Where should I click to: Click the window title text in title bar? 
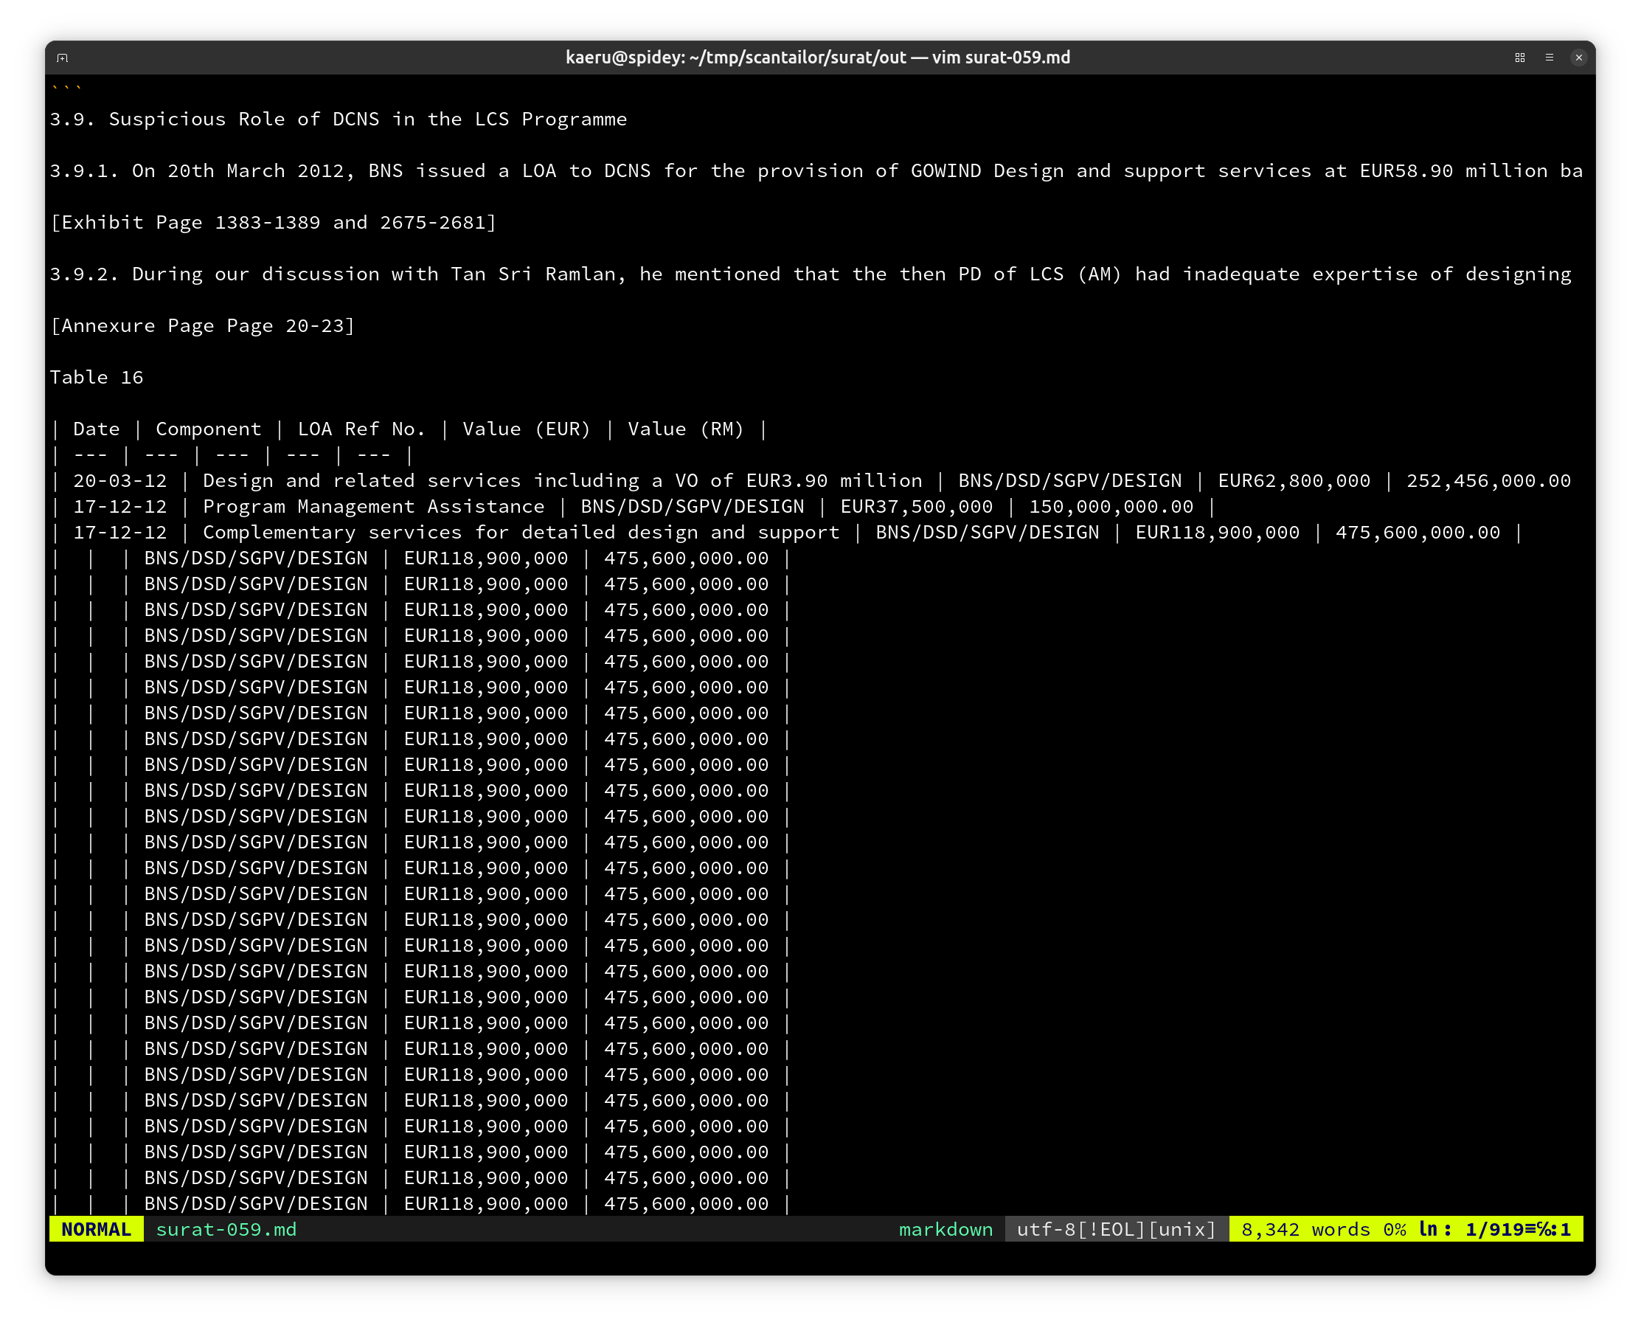(818, 58)
